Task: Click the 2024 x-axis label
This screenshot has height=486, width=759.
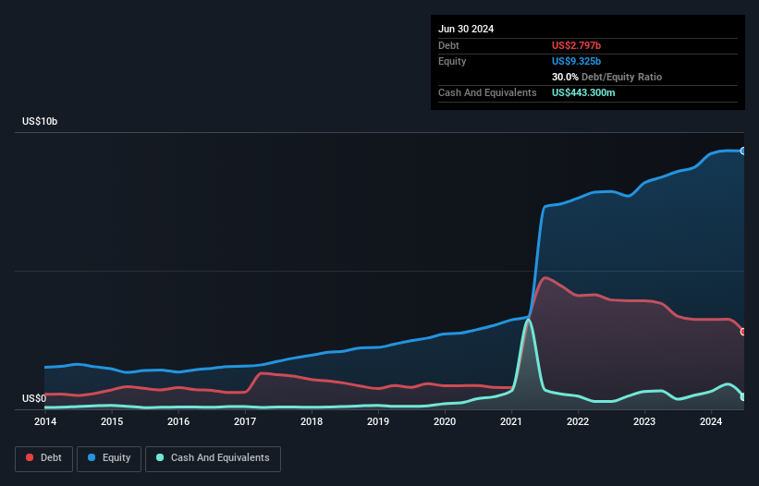Action: click(711, 421)
